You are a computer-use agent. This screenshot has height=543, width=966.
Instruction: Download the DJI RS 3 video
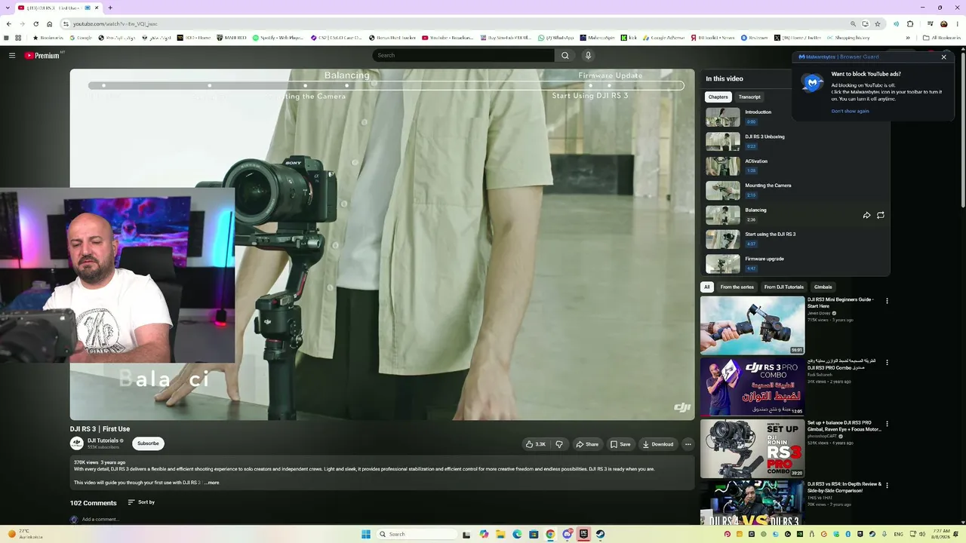pyautogui.click(x=657, y=444)
